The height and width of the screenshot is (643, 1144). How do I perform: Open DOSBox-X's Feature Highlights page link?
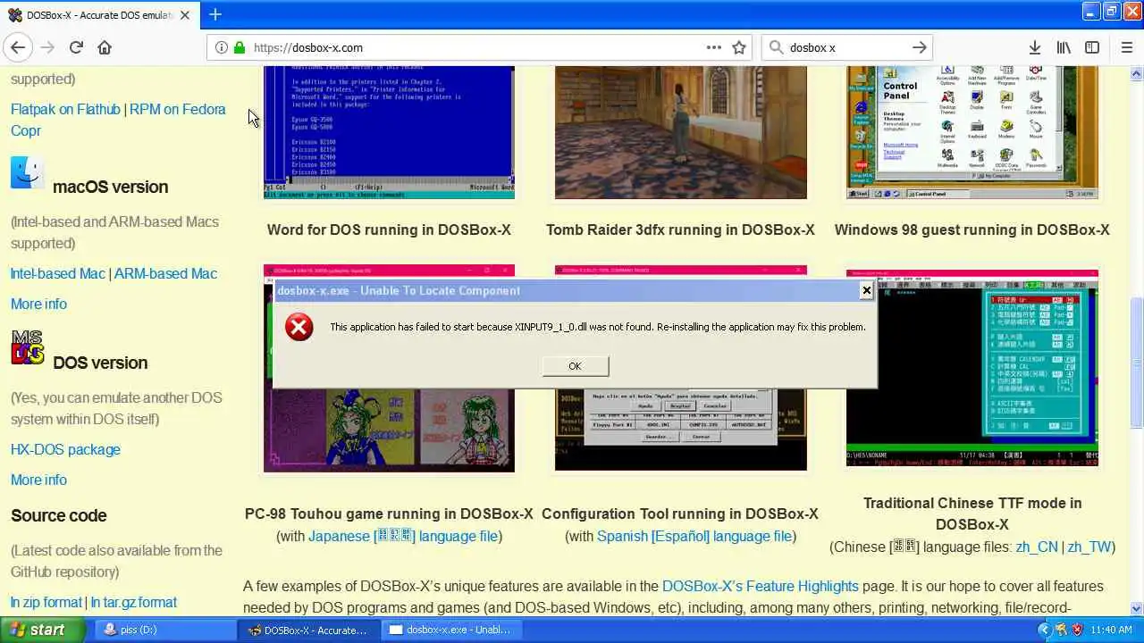pyautogui.click(x=761, y=586)
